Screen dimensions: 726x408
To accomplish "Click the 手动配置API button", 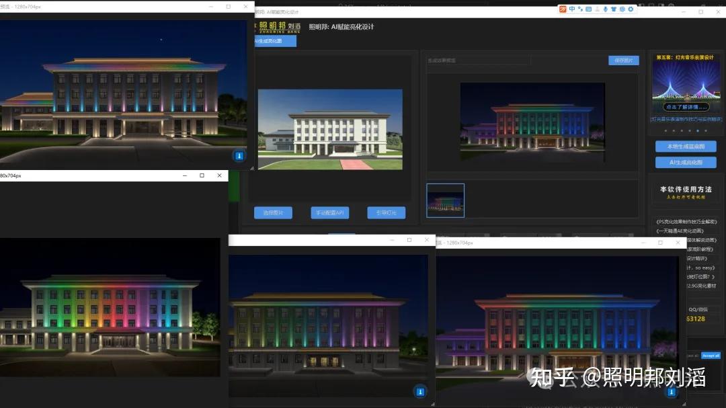I will pos(329,212).
